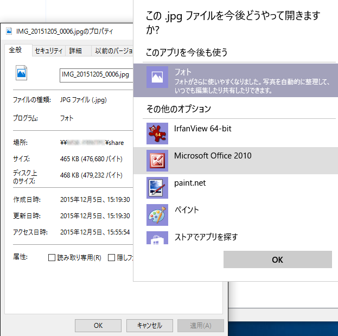Click the accessed date ending 15:55:54
The width and height of the screenshot is (338, 336).
tap(95, 232)
